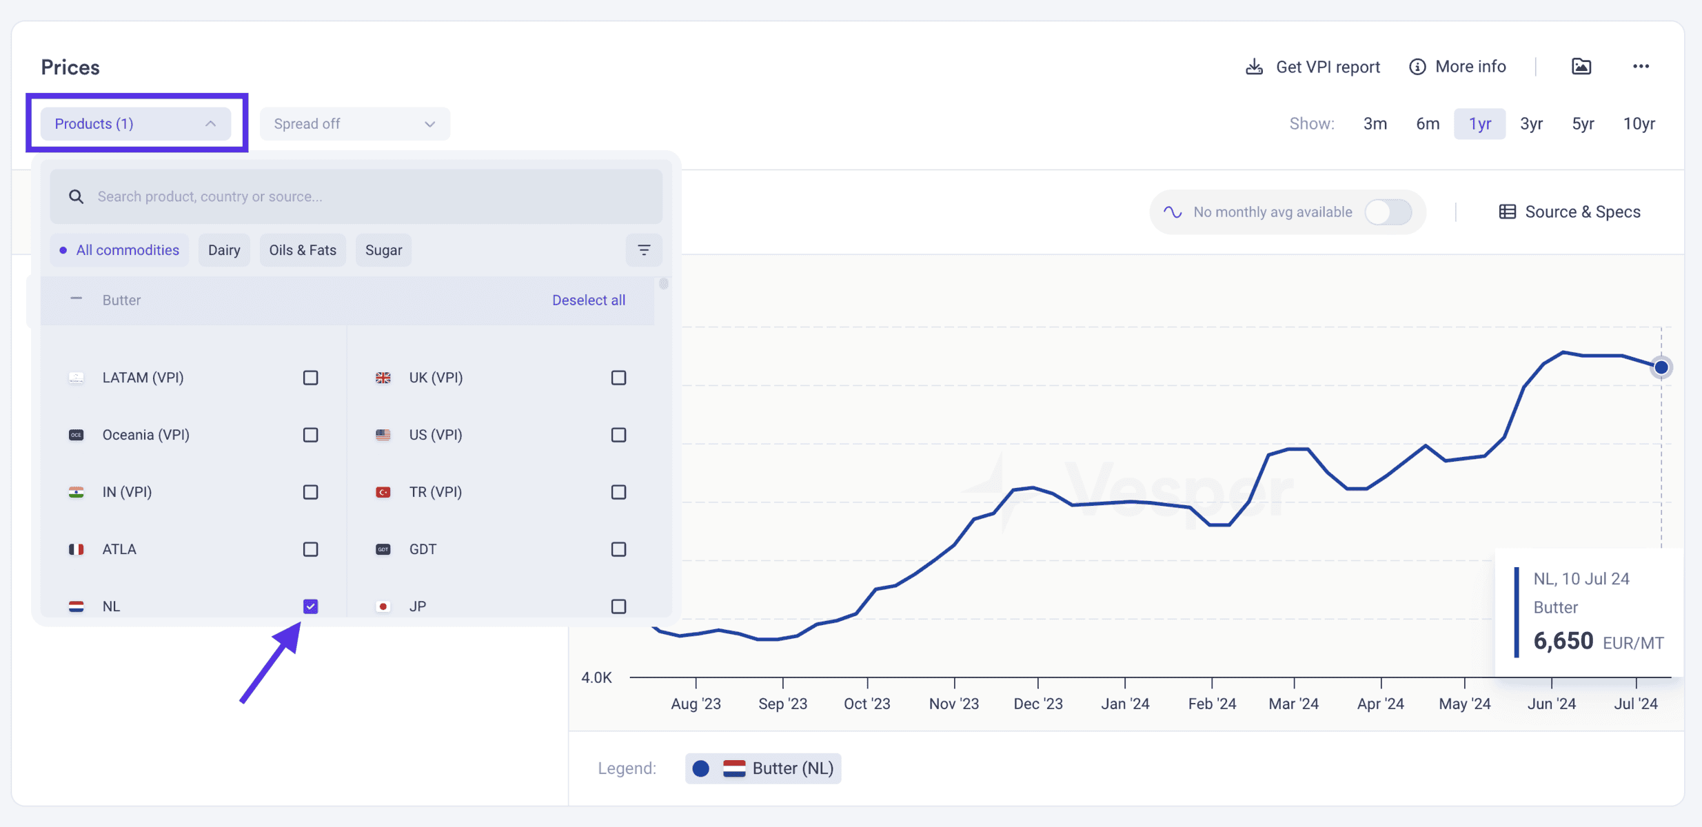Click the Turkey flag icon

(x=383, y=492)
